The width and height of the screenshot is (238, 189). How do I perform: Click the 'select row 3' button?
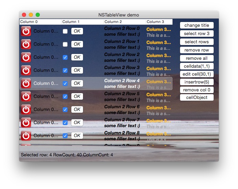(197, 33)
